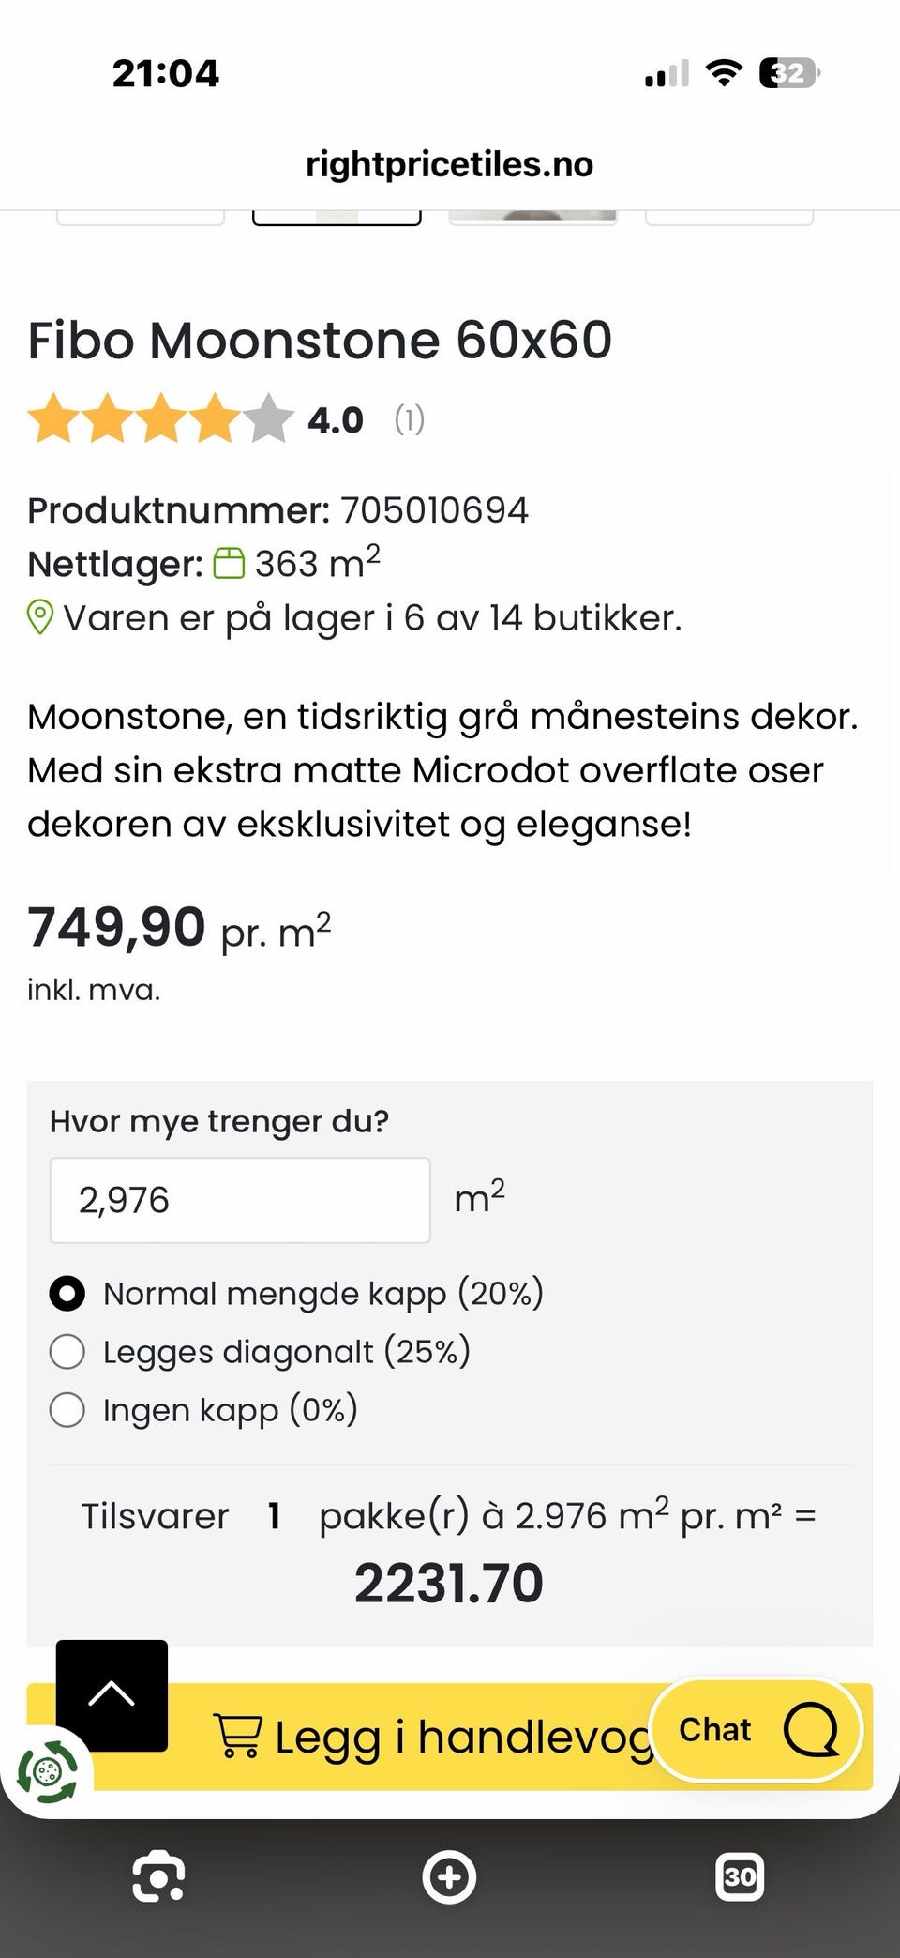Open the green cookie settings icon
The width and height of the screenshot is (900, 1958).
tap(47, 1772)
